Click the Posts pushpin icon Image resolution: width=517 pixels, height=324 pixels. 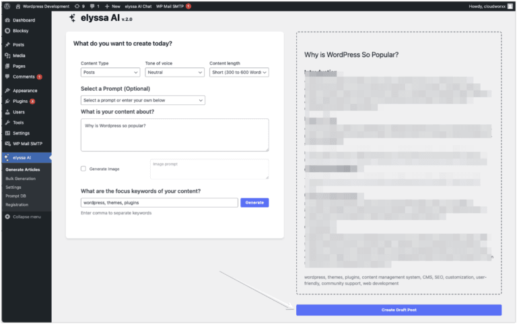pos(7,44)
